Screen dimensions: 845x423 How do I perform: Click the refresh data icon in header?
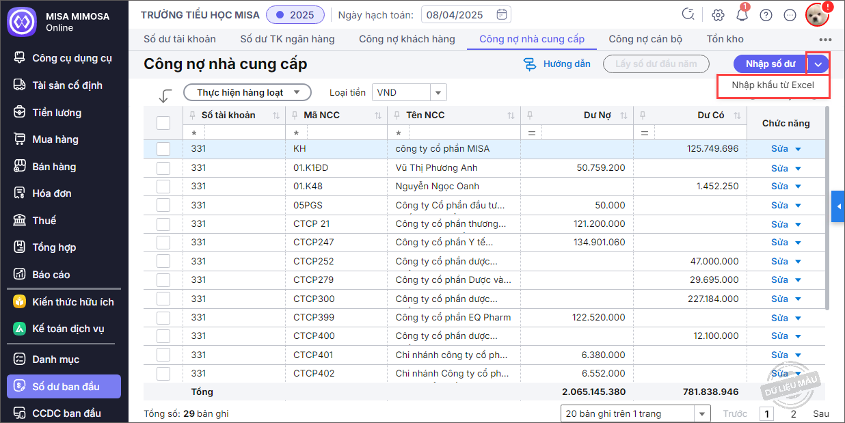pyautogui.click(x=688, y=14)
